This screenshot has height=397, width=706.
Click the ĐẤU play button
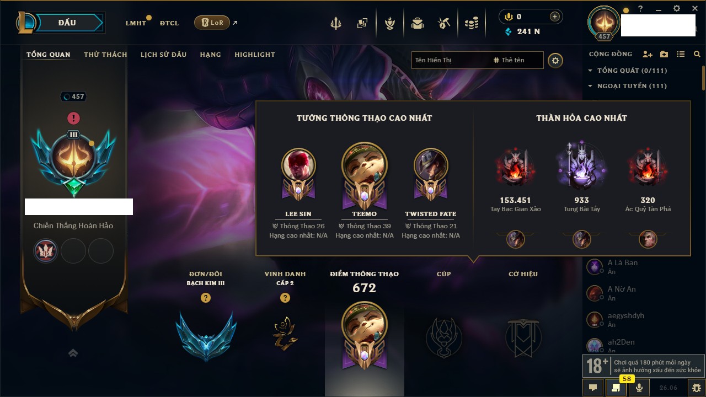coord(67,23)
